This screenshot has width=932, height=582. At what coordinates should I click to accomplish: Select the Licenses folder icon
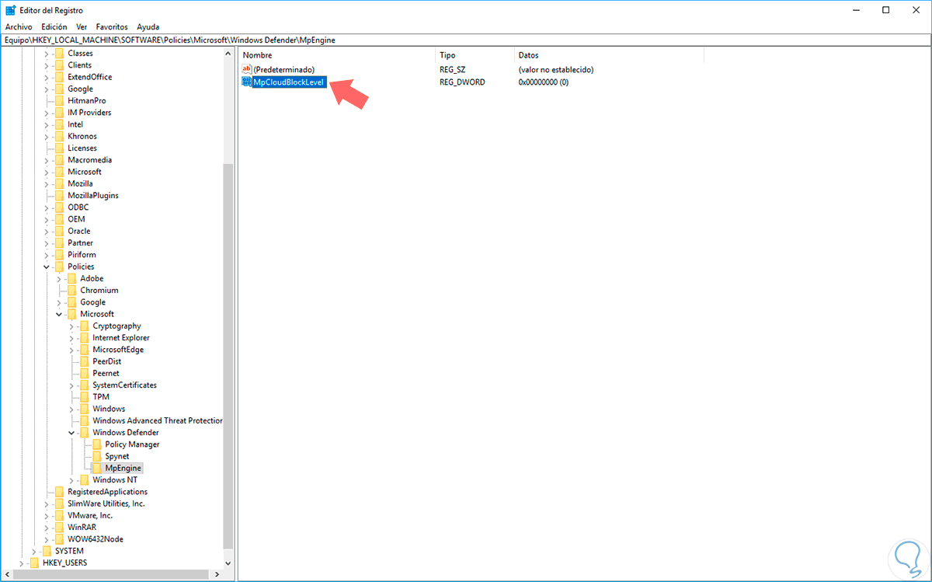60,148
